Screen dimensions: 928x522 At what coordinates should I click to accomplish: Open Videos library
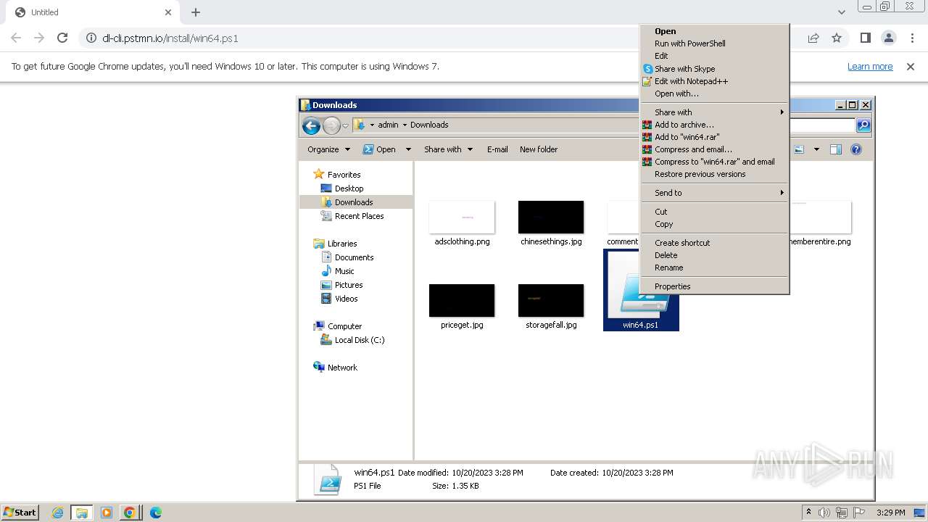(346, 299)
